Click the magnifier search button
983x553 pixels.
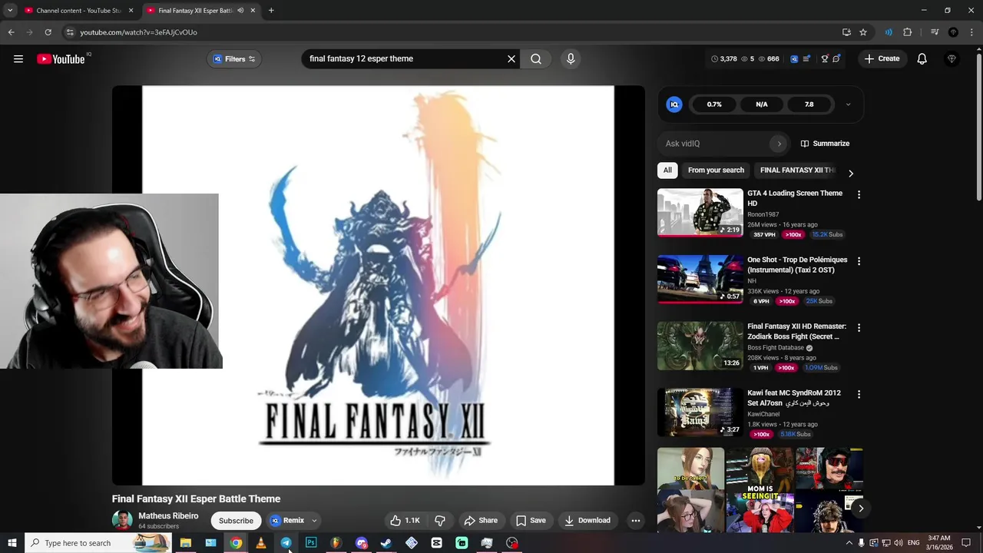[x=536, y=59]
